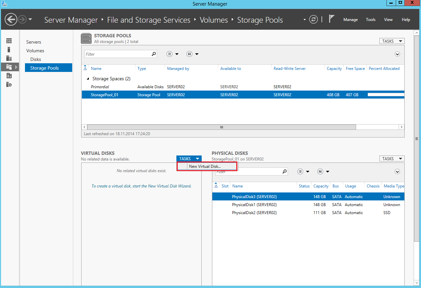Open the Notifications flag
Viewport: 421px width, 288px height.
[331, 19]
